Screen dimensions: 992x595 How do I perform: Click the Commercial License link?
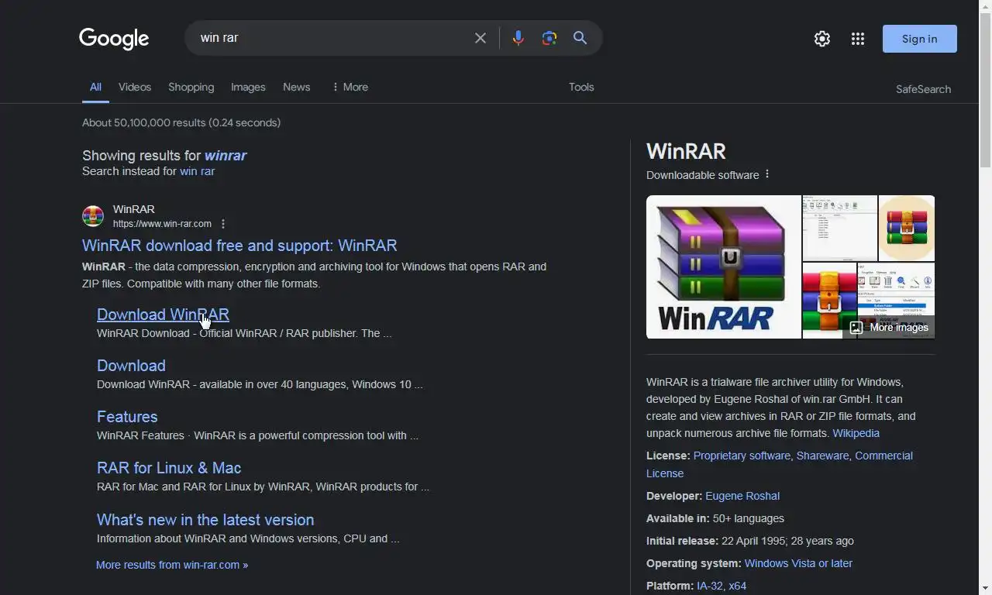(x=883, y=456)
